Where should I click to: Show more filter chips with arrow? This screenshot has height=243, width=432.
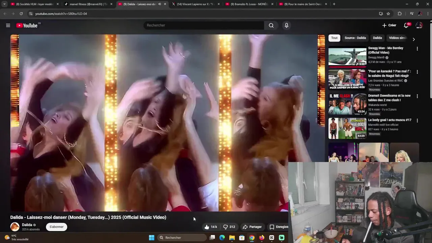click(414, 39)
